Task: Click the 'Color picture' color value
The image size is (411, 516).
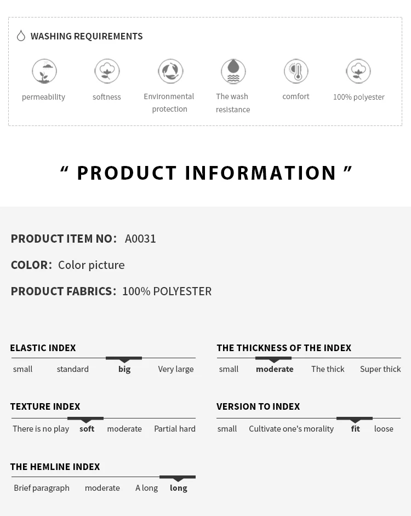Action: 92,265
